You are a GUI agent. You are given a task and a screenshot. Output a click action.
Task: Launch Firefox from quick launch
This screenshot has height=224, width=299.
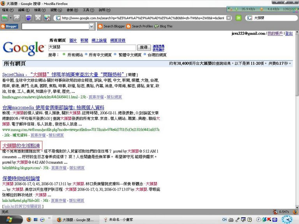pos(29,220)
